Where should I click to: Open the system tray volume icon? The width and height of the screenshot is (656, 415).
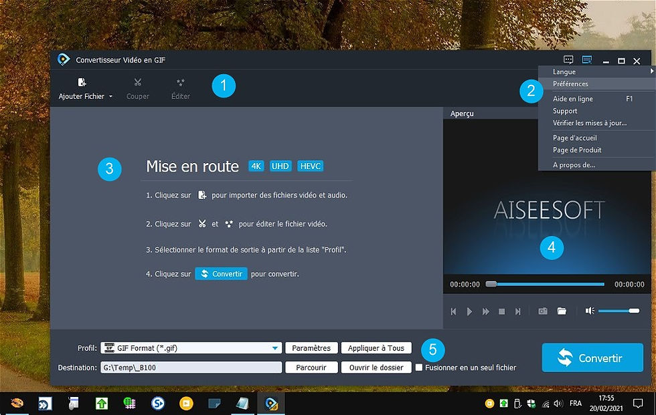click(x=558, y=404)
